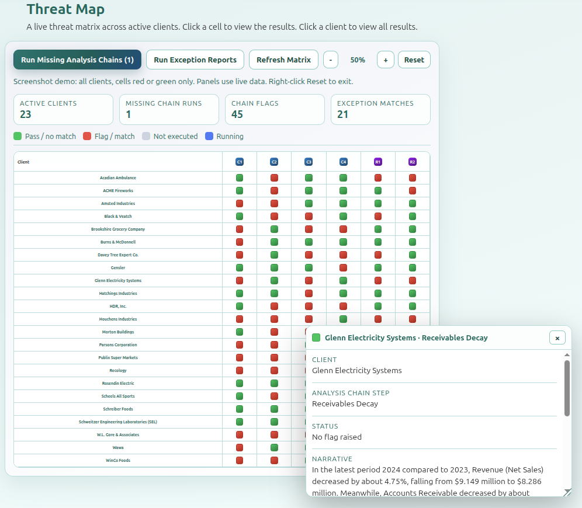Close the Receivables Decay details panel
This screenshot has width=582, height=508.
coord(557,338)
